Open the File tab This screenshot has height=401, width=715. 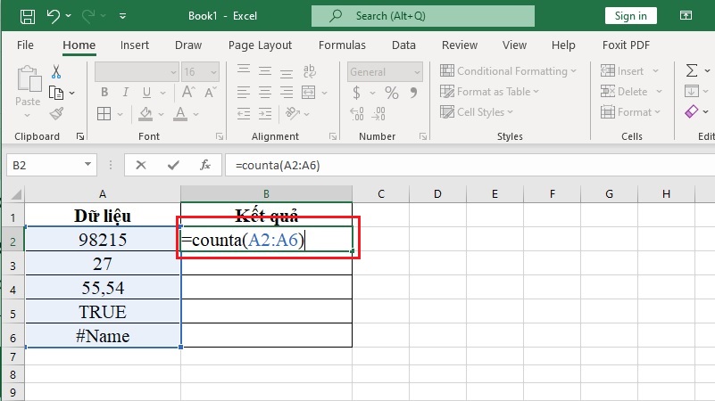(x=25, y=45)
